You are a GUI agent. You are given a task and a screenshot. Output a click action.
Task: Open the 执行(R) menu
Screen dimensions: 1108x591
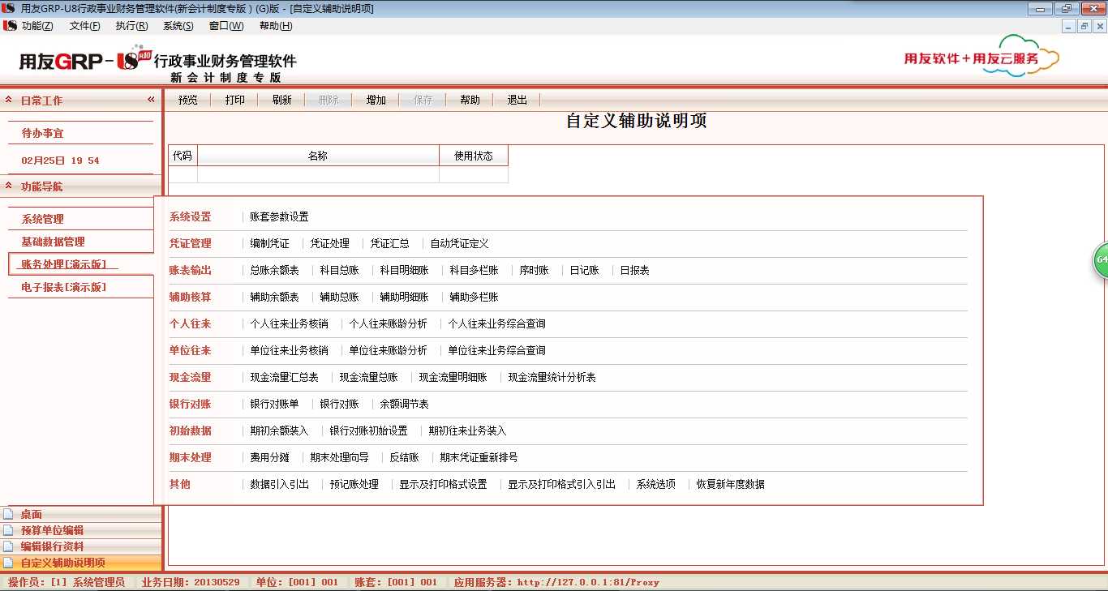pyautogui.click(x=131, y=26)
